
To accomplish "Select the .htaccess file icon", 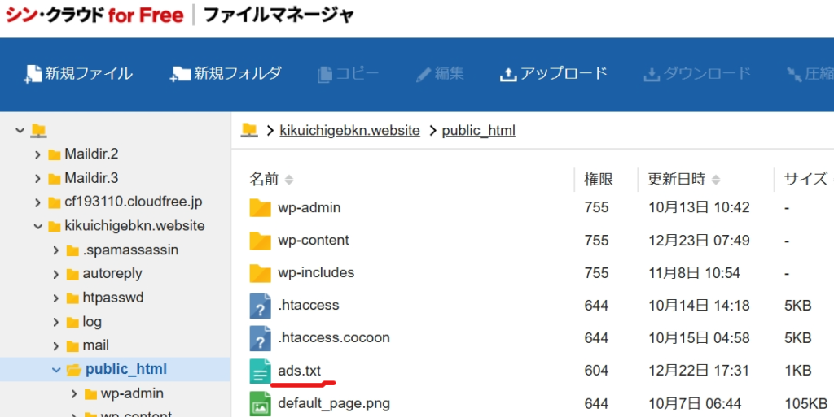I will tap(260, 306).
